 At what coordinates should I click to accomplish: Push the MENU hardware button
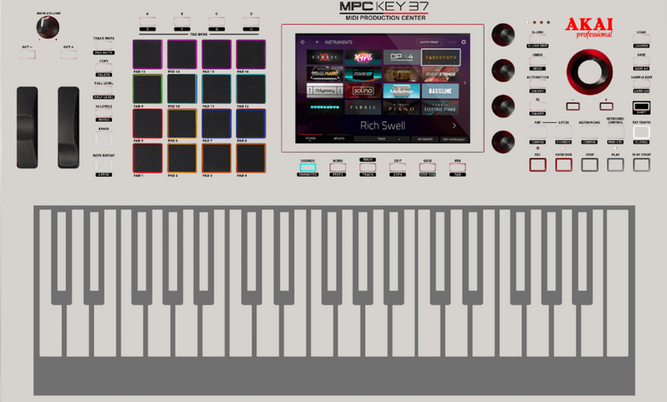coord(338,167)
